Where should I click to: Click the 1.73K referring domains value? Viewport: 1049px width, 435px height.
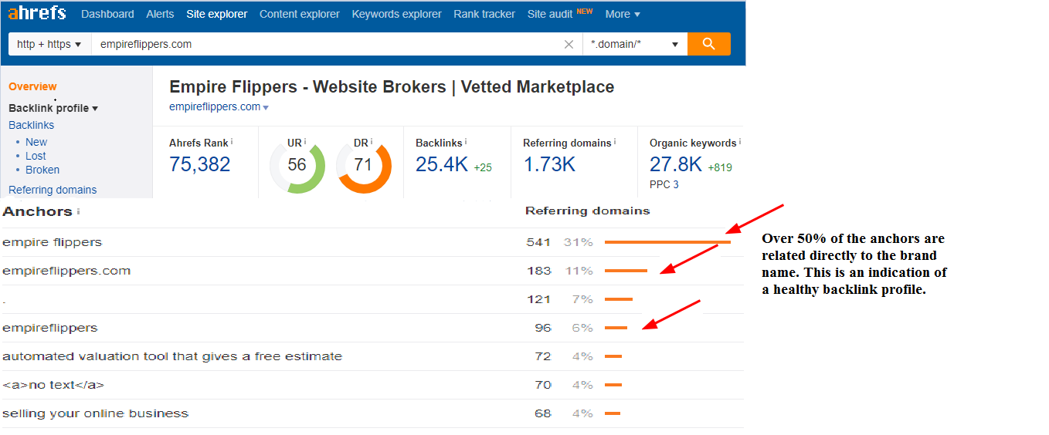click(x=549, y=164)
